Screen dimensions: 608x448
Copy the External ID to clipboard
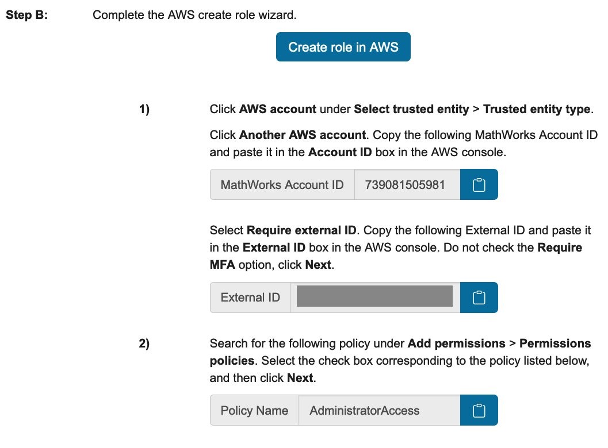pyautogui.click(x=479, y=298)
